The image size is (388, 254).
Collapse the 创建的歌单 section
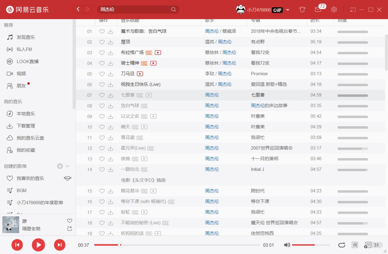(68, 166)
